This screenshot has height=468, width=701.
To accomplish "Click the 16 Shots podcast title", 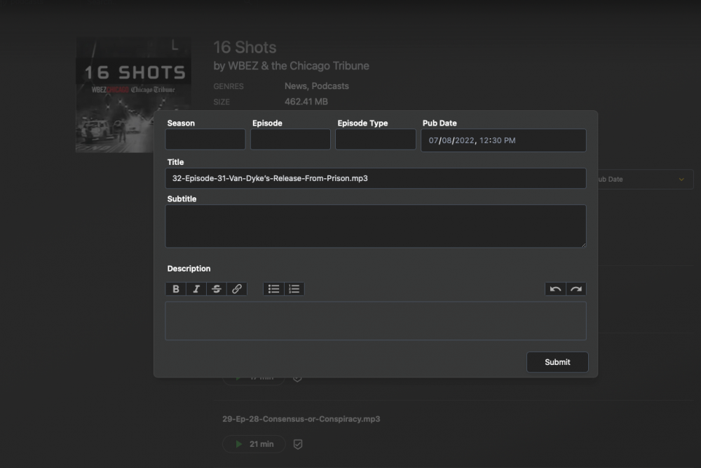I will (x=245, y=47).
